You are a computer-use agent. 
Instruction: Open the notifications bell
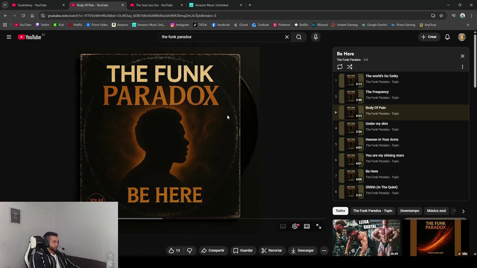coord(448,37)
